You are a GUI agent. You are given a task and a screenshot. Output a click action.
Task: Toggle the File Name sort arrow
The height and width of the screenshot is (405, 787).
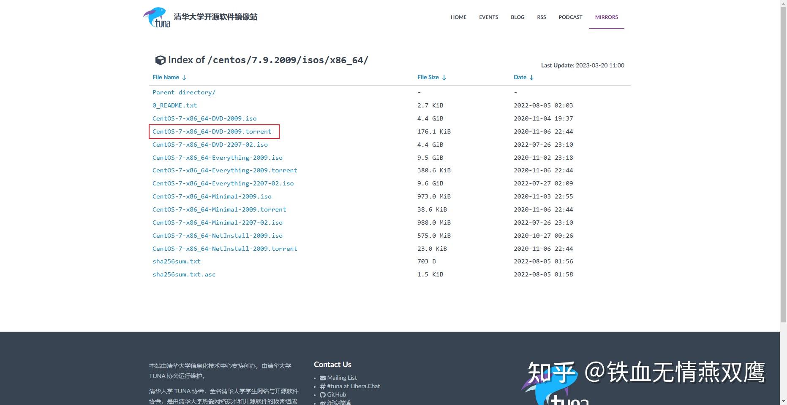point(184,78)
